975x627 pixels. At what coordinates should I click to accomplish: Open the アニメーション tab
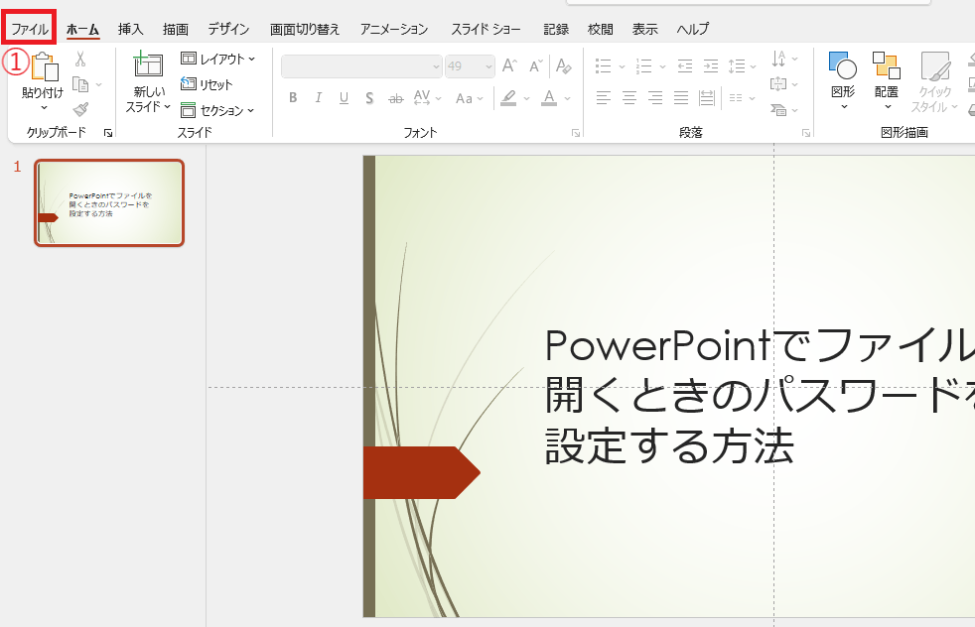tap(394, 29)
